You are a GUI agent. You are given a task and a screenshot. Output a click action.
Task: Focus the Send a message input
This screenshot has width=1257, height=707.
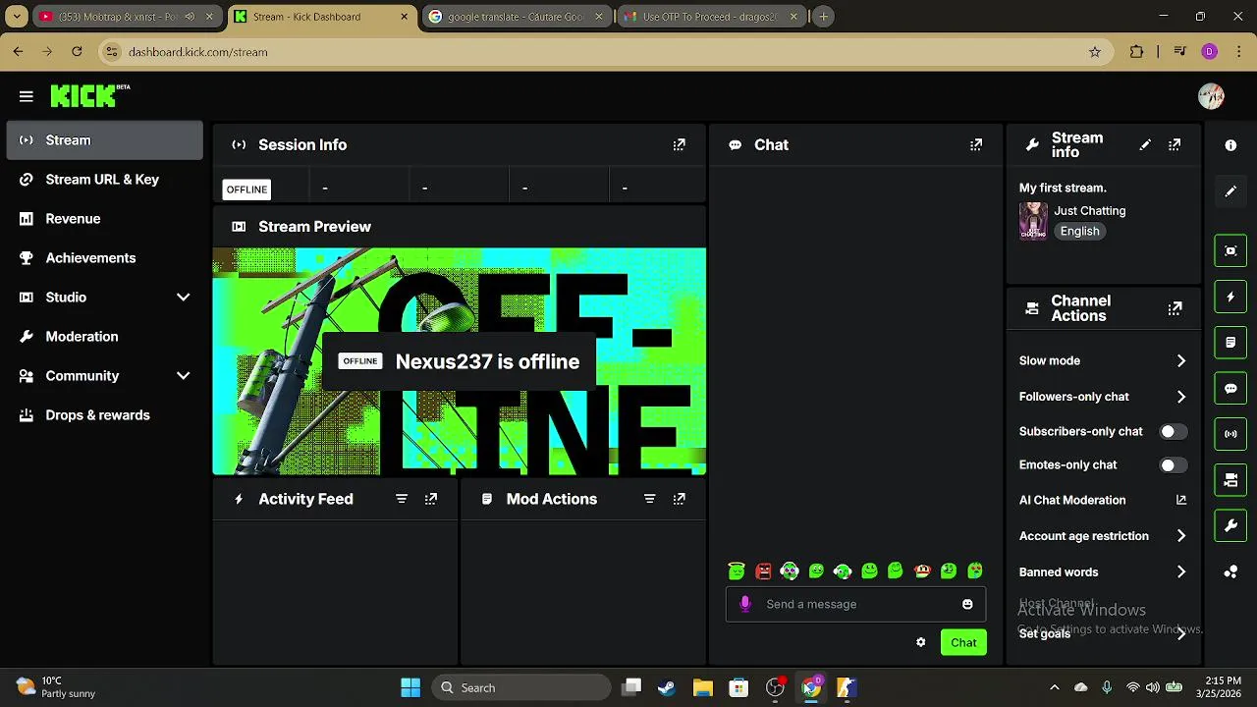click(x=854, y=604)
